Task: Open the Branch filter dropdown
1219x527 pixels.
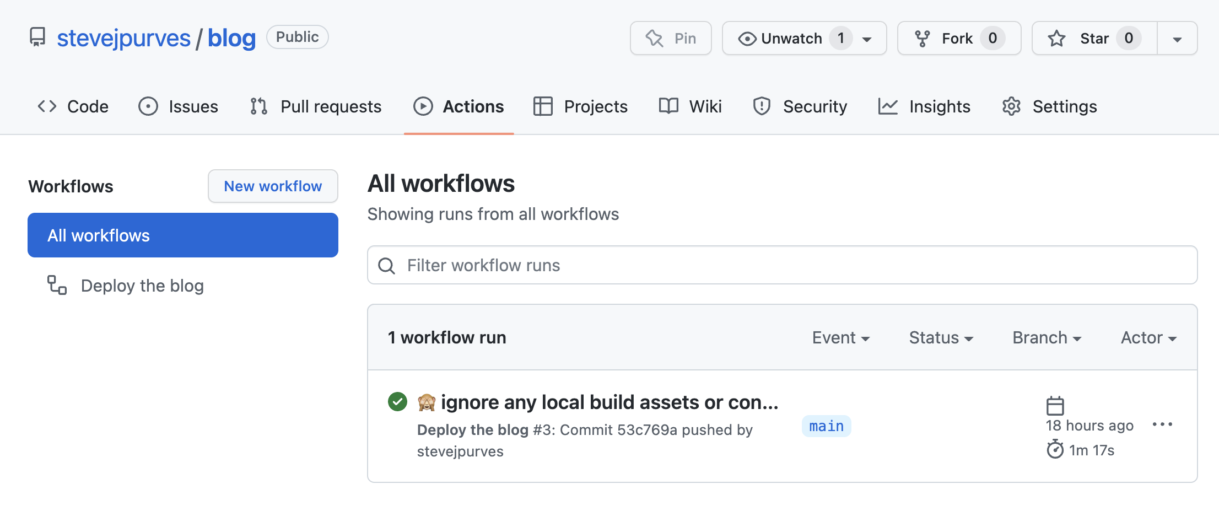Action: (x=1046, y=337)
